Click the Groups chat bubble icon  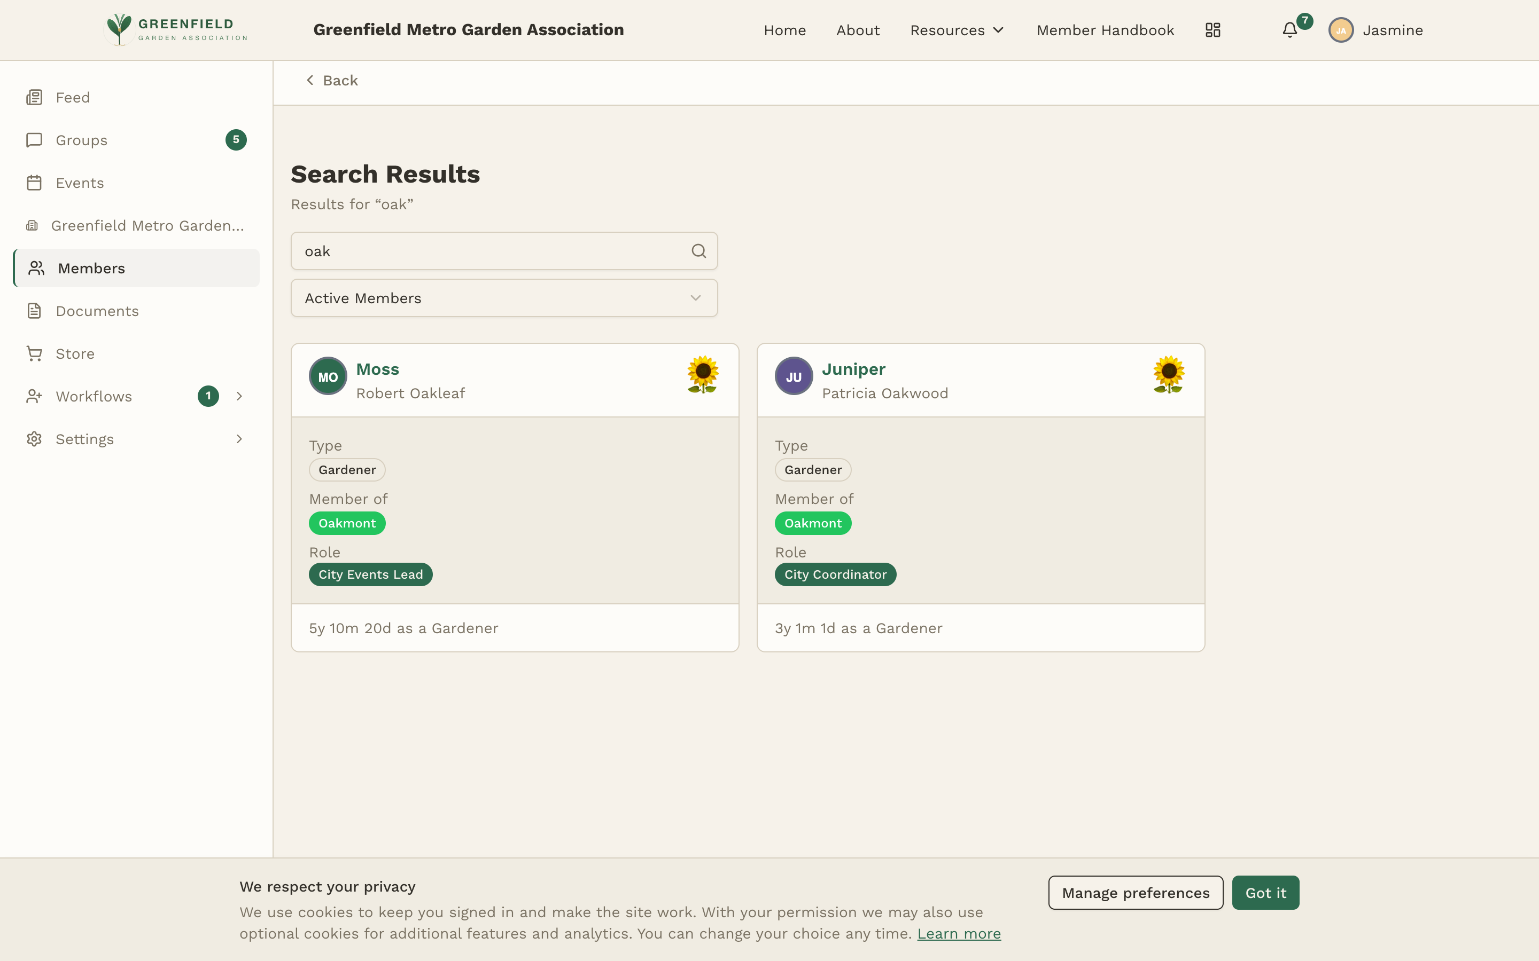tap(34, 140)
